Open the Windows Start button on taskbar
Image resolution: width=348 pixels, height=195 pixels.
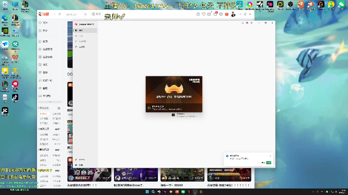[147, 192]
